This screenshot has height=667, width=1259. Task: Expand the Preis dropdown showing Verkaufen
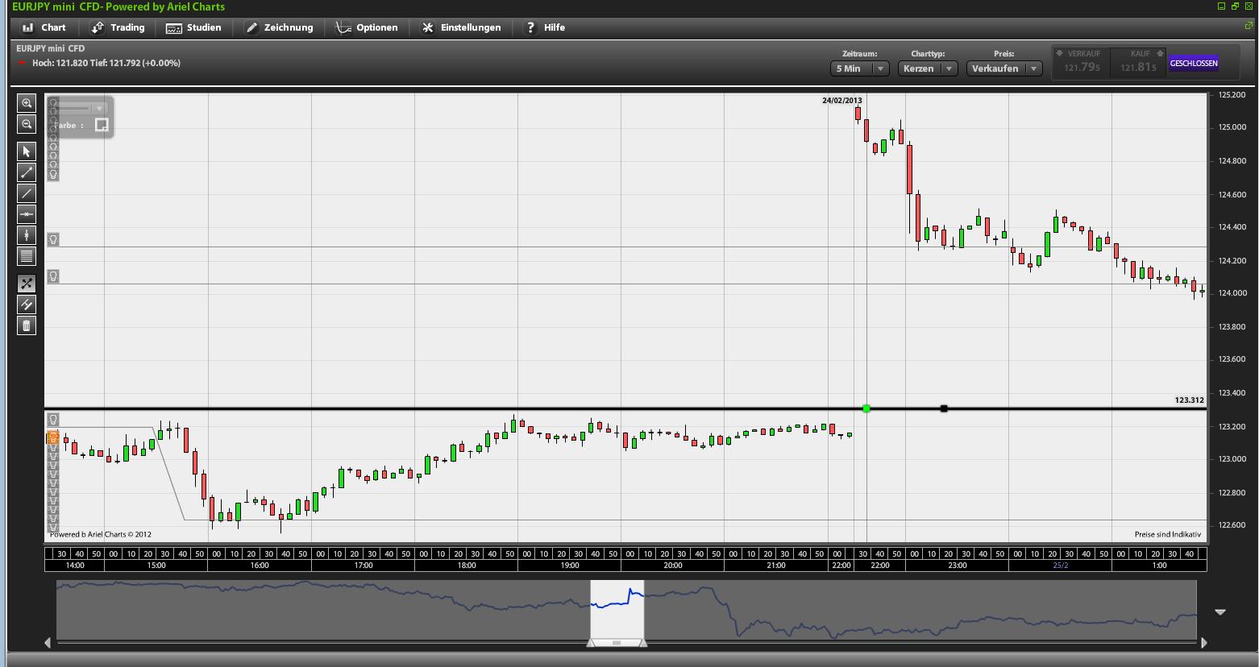click(x=1004, y=68)
